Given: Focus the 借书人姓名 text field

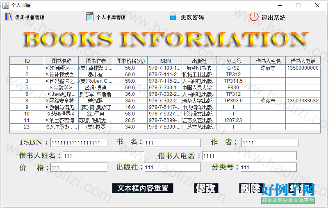Looking at the screenshot, I should tap(103, 156).
